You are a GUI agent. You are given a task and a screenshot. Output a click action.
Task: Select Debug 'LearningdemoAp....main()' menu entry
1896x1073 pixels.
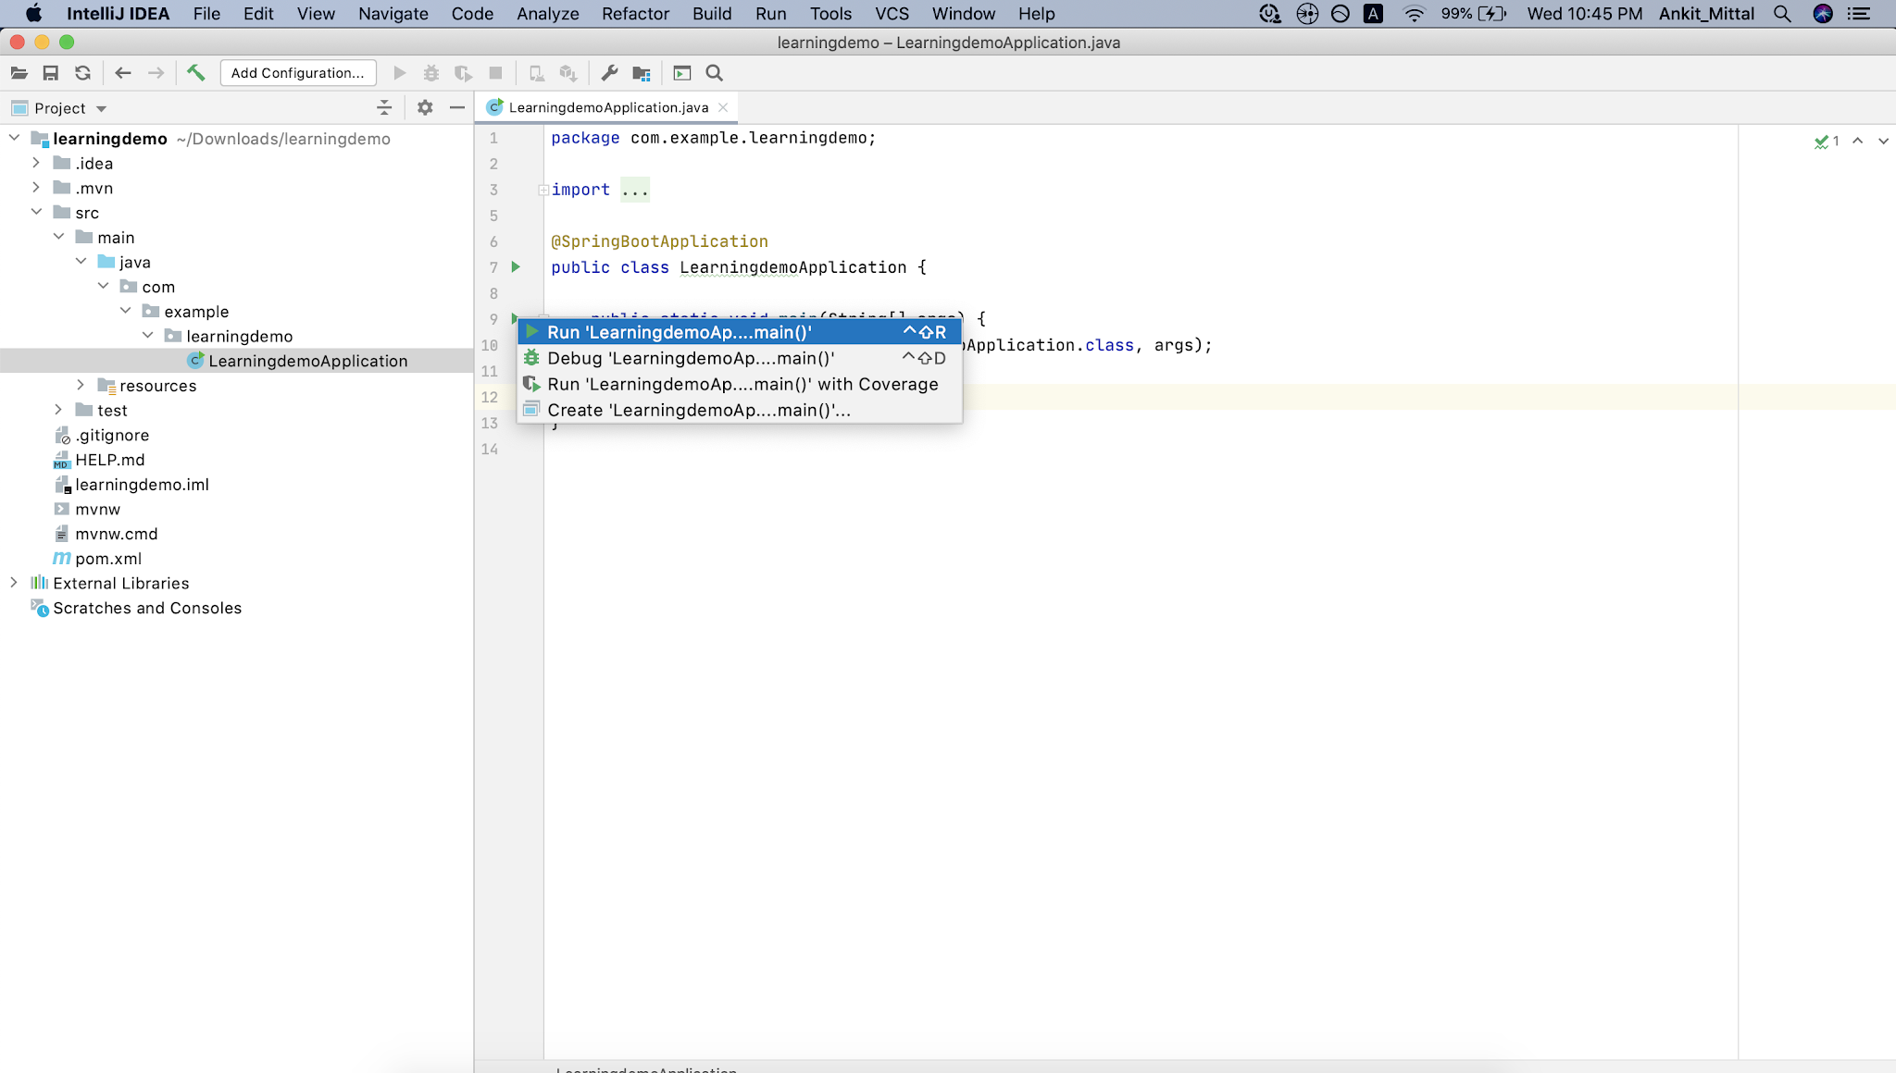pyautogui.click(x=691, y=358)
